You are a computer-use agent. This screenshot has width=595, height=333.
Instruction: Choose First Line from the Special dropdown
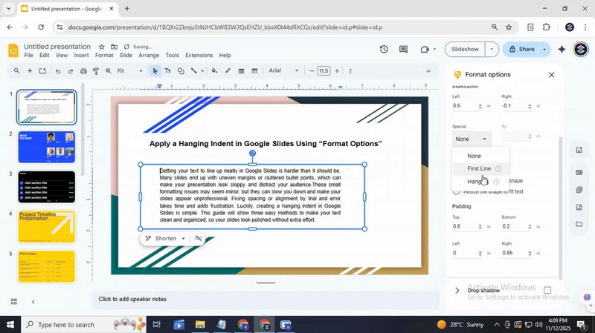(x=479, y=168)
